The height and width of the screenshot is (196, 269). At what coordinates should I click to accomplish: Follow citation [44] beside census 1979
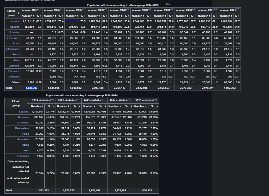[x=150, y=9]
